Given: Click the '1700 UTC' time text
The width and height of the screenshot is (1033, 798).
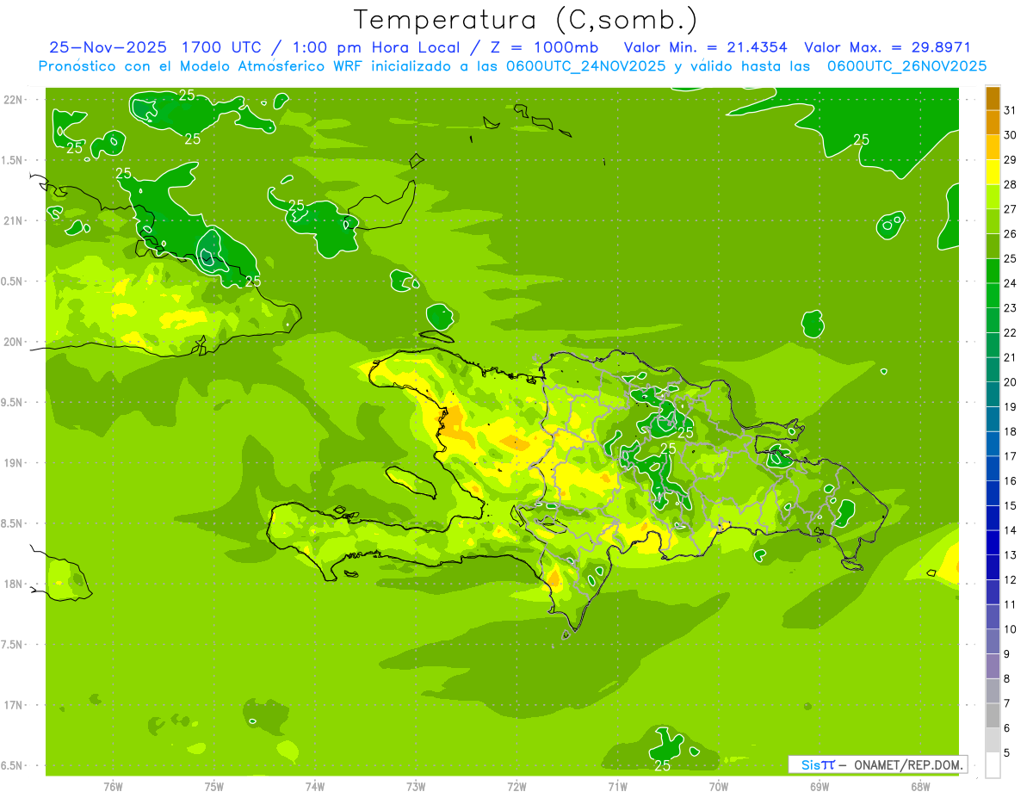Looking at the screenshot, I should click(x=222, y=47).
